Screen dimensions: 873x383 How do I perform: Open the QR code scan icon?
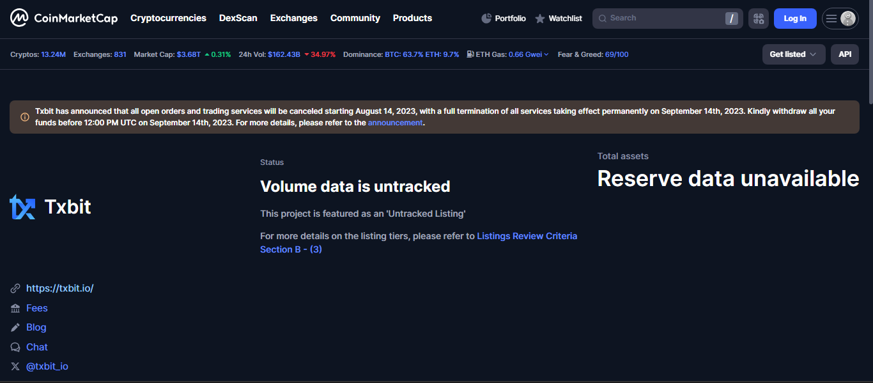pos(759,19)
